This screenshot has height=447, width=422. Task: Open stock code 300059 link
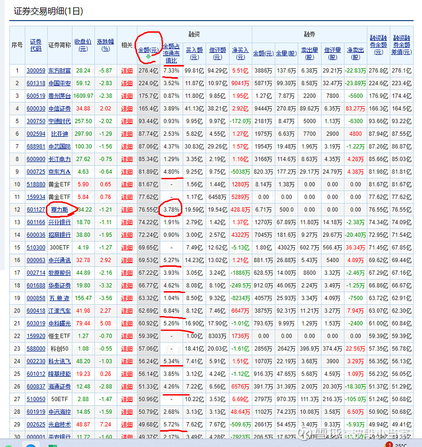36,70
